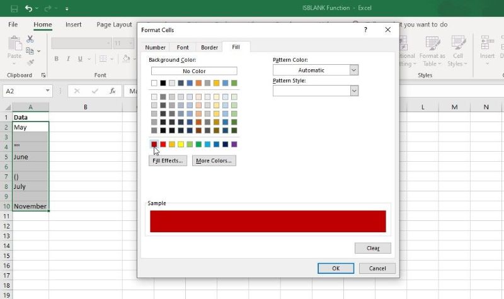
Task: Select the No Color option
Action: pos(194,71)
